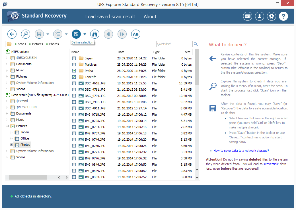
Task: Click the DSC_4618.JPG image file icon
Action: click(x=81, y=83)
